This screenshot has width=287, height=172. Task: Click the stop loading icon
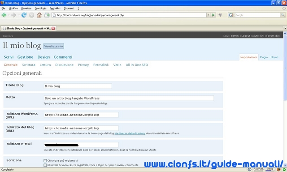point(31,15)
